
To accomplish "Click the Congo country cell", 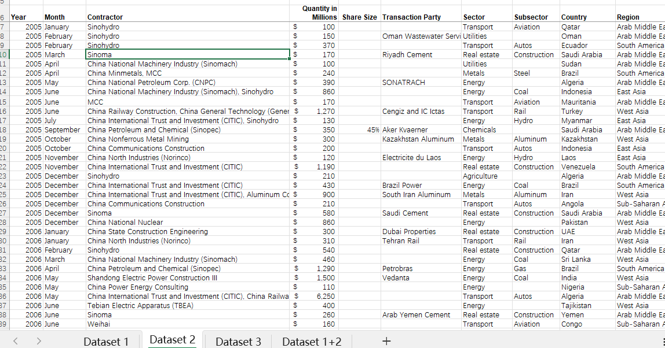I will [588, 324].
